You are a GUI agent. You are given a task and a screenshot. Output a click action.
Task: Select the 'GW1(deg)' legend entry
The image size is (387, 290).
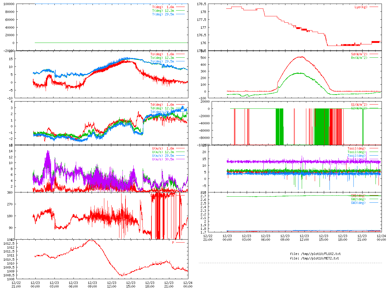358,196
